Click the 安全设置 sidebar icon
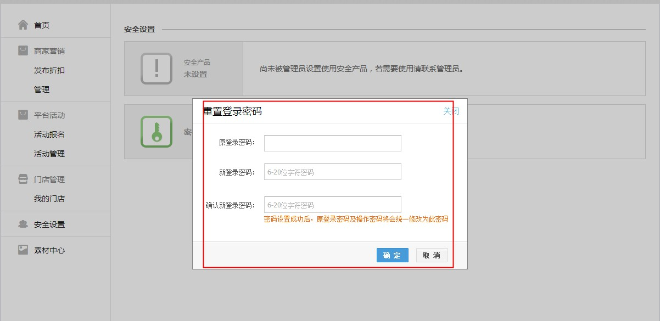 23,224
